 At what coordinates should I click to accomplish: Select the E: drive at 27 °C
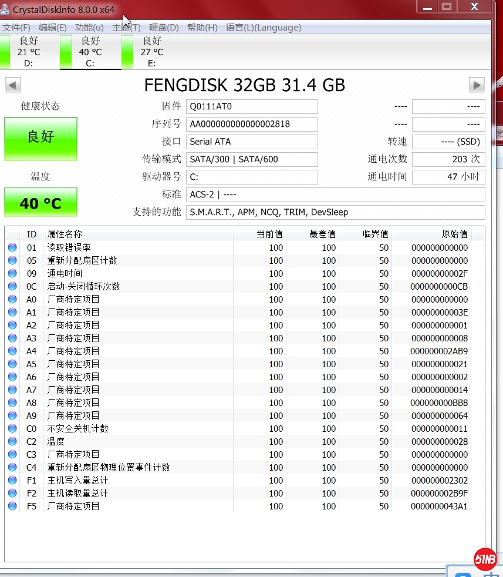[151, 52]
